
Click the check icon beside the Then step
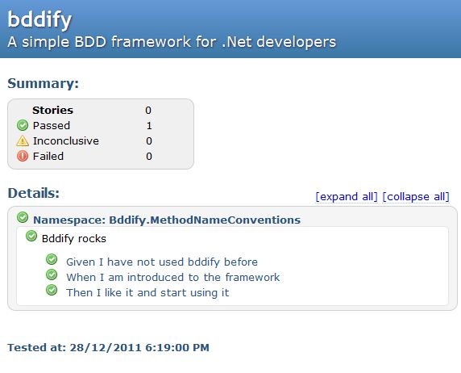pyautogui.click(x=52, y=290)
